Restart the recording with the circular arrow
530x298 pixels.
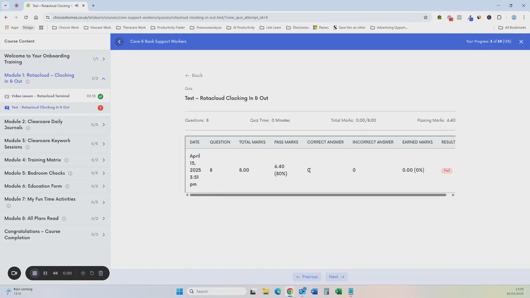[92, 273]
